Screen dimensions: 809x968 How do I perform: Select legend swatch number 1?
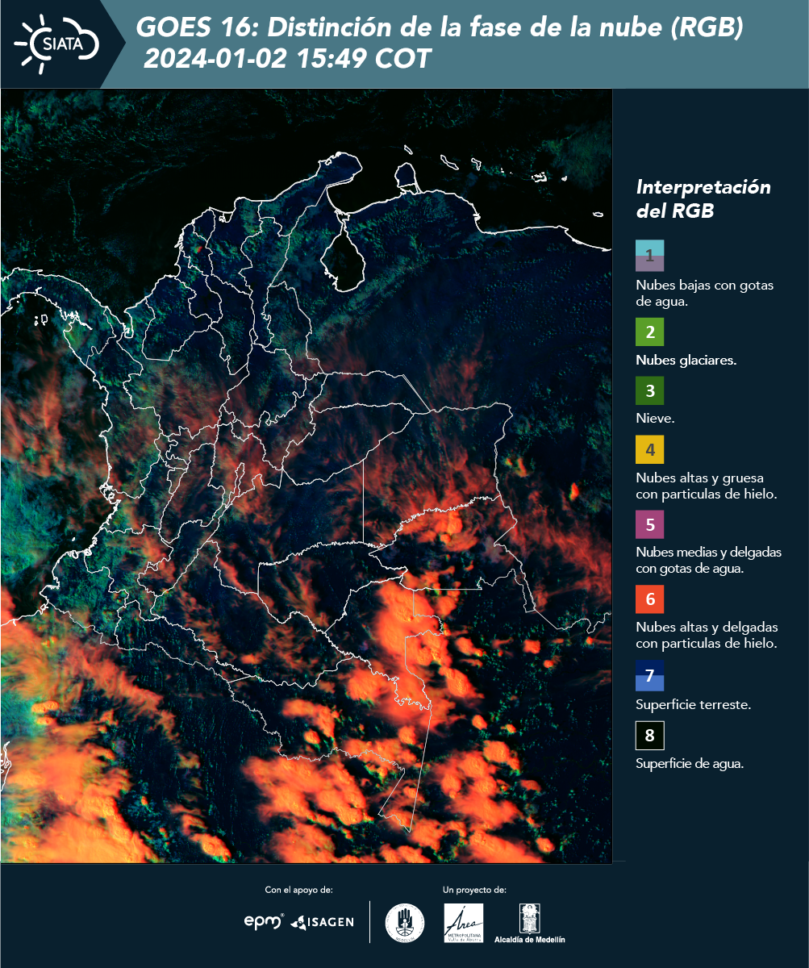[649, 256]
